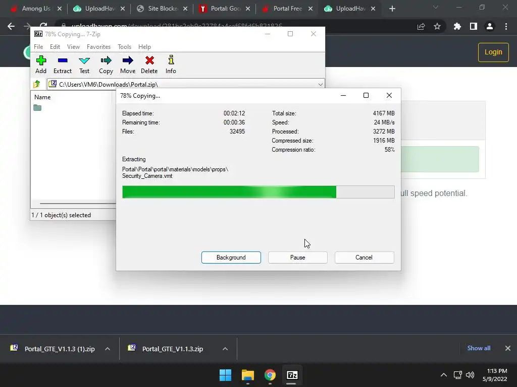The image size is (517, 387).
Task: Send the extraction to Background
Action: click(x=231, y=257)
